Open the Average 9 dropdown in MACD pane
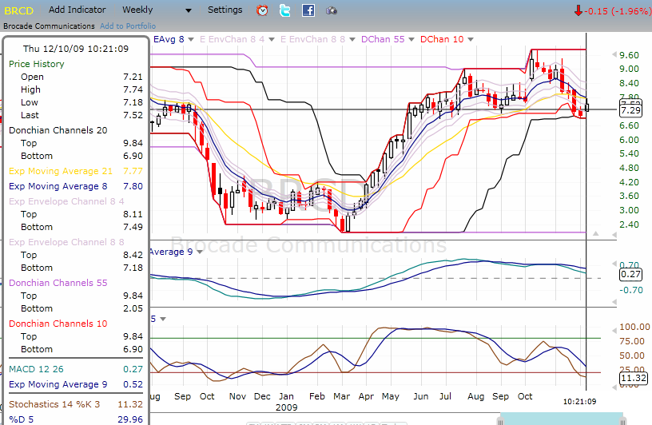Image resolution: width=652 pixels, height=425 pixels. point(200,252)
